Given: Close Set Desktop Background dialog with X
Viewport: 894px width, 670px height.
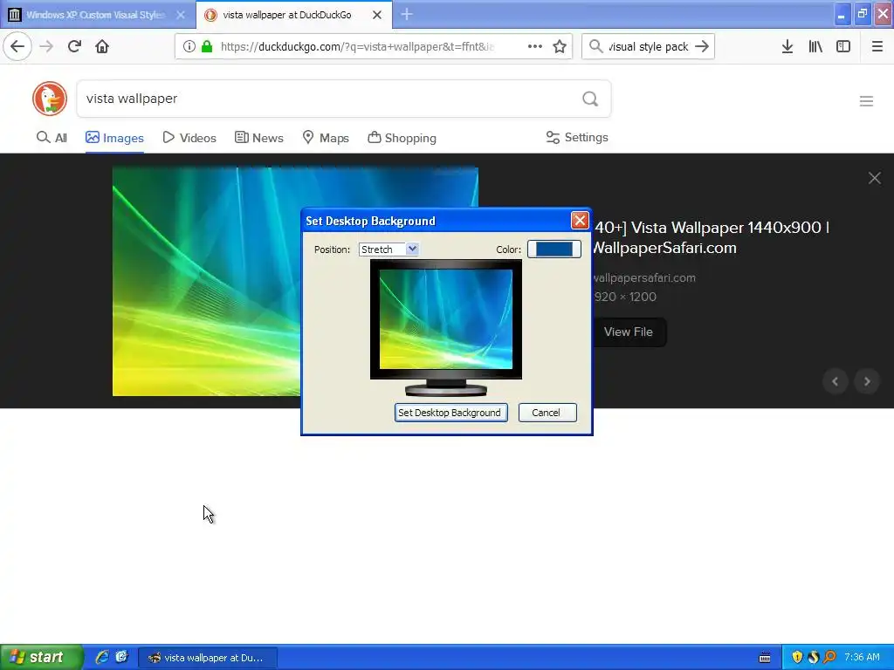Looking at the screenshot, I should (580, 221).
